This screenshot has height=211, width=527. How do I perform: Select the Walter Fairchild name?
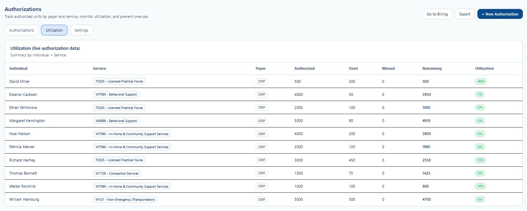coord(22,186)
